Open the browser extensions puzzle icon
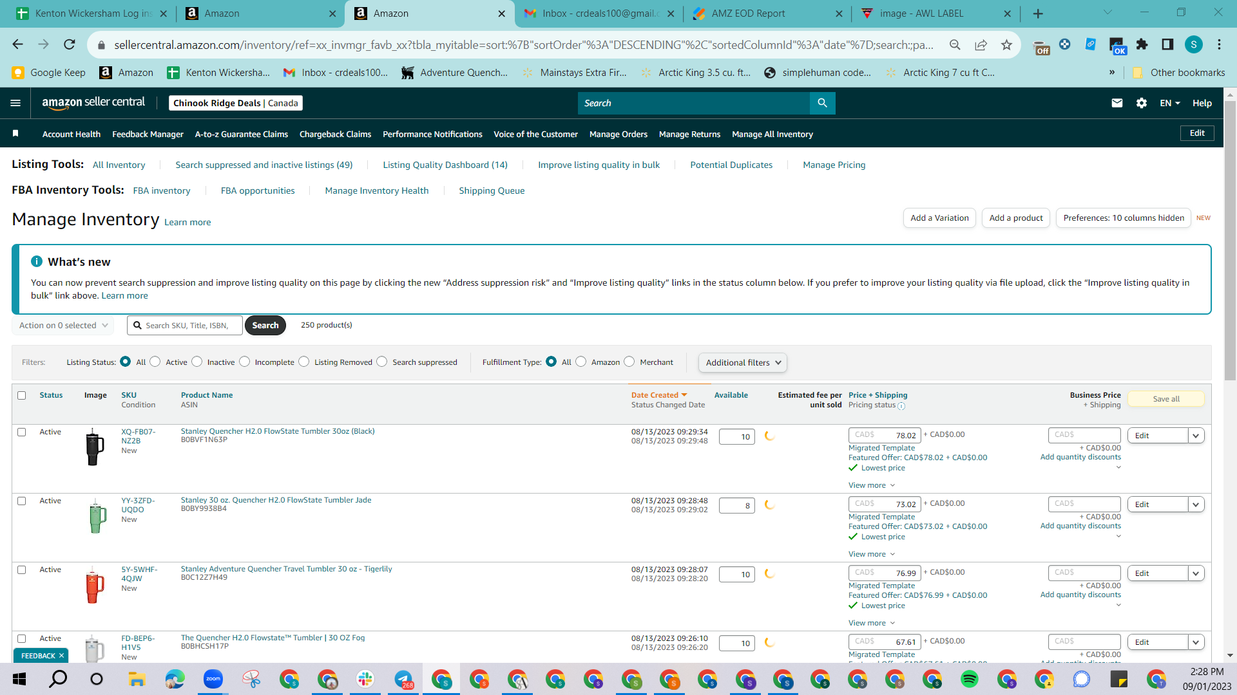The width and height of the screenshot is (1237, 695). pyautogui.click(x=1142, y=44)
